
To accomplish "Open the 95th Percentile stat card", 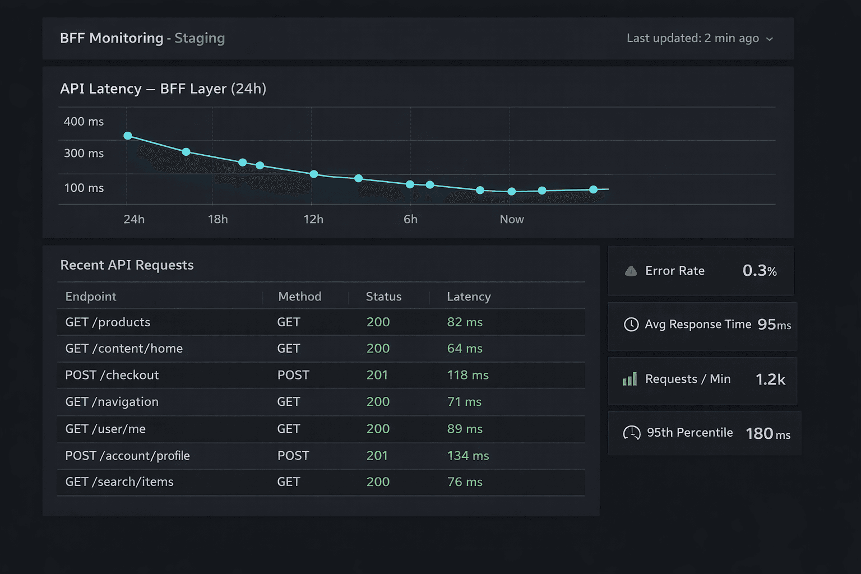I will (703, 433).
